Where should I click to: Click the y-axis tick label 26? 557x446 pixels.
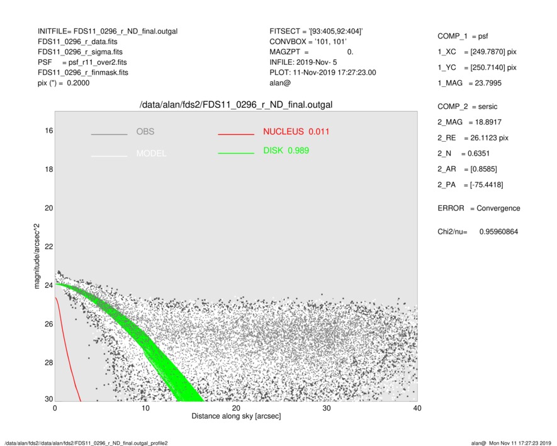[x=49, y=324]
